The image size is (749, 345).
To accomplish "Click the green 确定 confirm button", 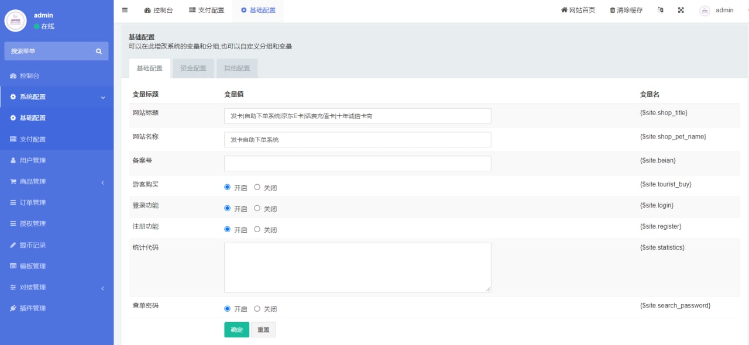I will [x=236, y=329].
